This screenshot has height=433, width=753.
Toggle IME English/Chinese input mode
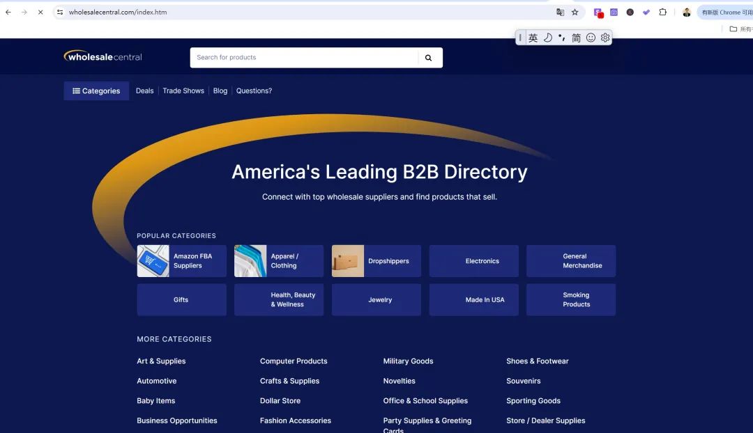533,38
